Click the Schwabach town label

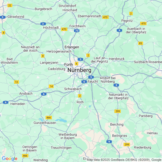73,89
